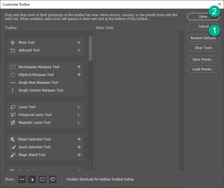Select the Magnetic Lasso Tool icon
Screen dimensions: 224x188
(x=13, y=123)
